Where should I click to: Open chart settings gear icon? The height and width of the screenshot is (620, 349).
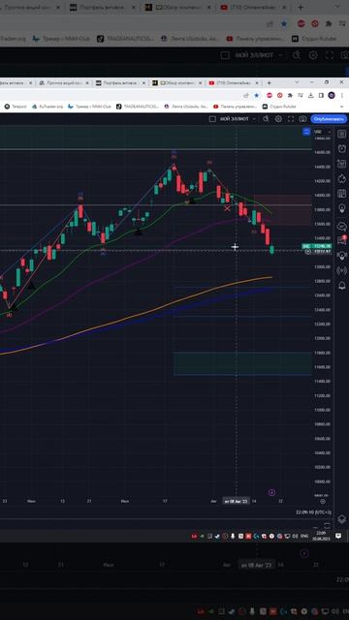click(x=278, y=118)
